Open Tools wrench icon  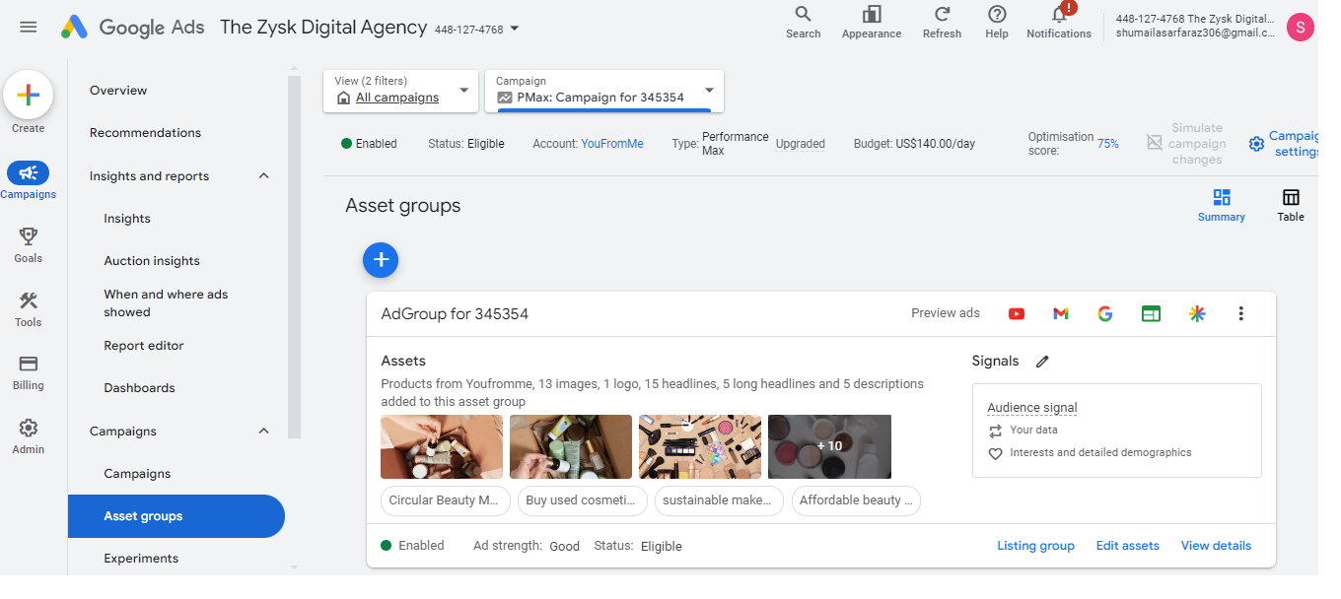28,300
